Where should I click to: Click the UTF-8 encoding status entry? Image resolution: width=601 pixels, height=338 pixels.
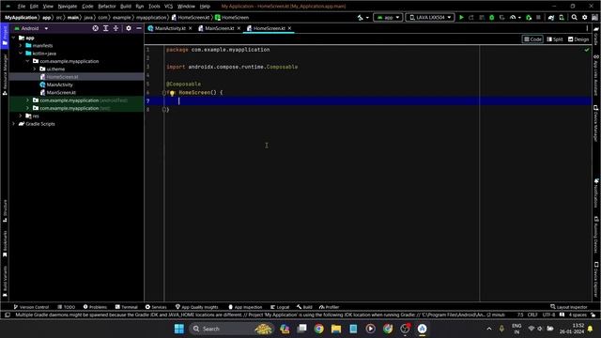coord(548,315)
